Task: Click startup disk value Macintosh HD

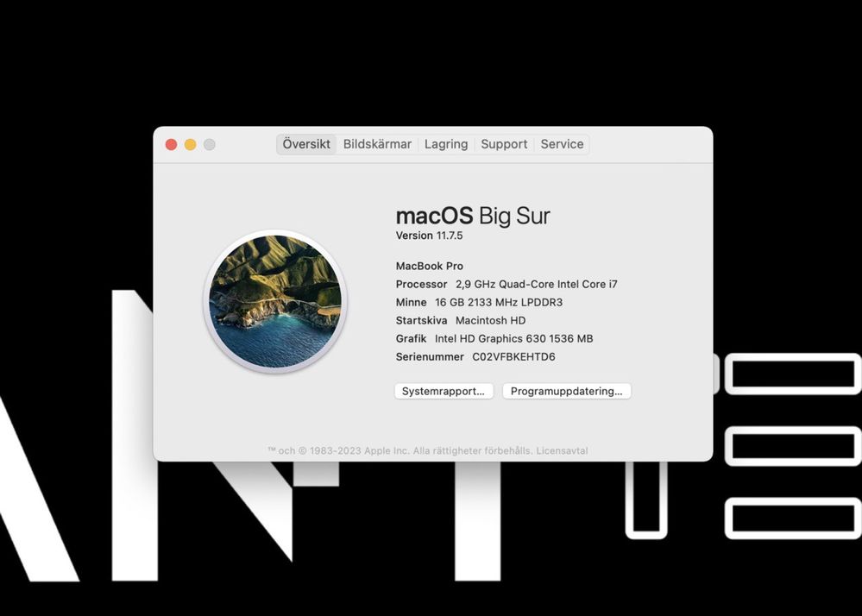Action: [x=490, y=321]
